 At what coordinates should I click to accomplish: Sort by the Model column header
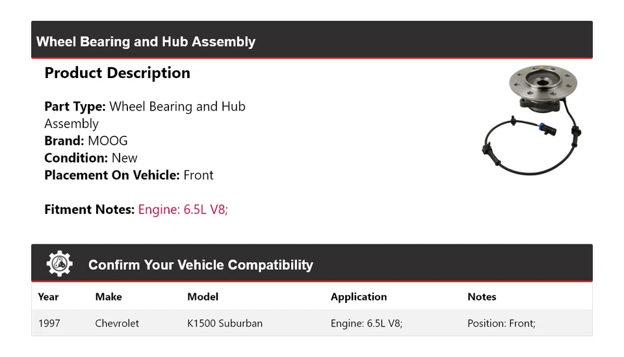pyautogui.click(x=203, y=297)
